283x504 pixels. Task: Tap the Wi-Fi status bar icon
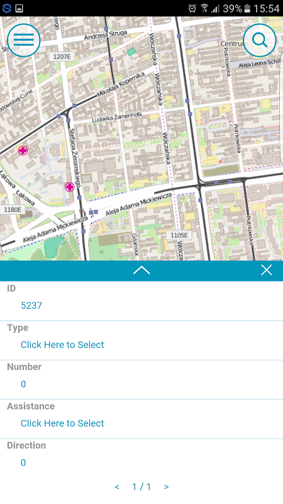204,8
